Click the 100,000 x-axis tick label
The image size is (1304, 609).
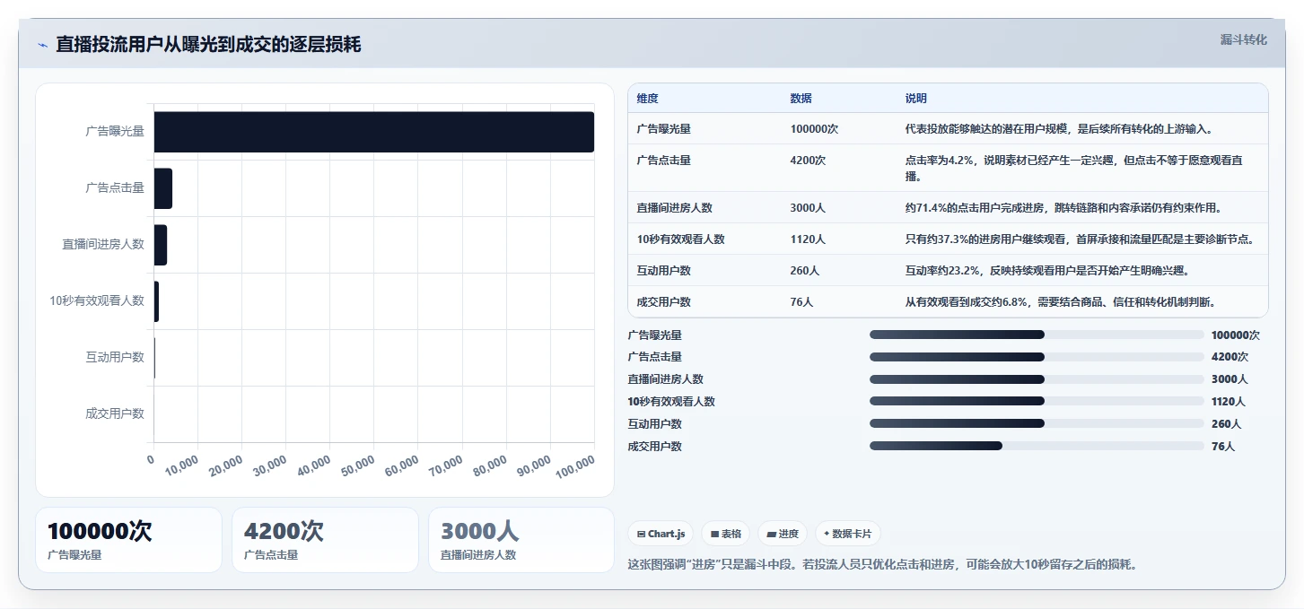575,465
